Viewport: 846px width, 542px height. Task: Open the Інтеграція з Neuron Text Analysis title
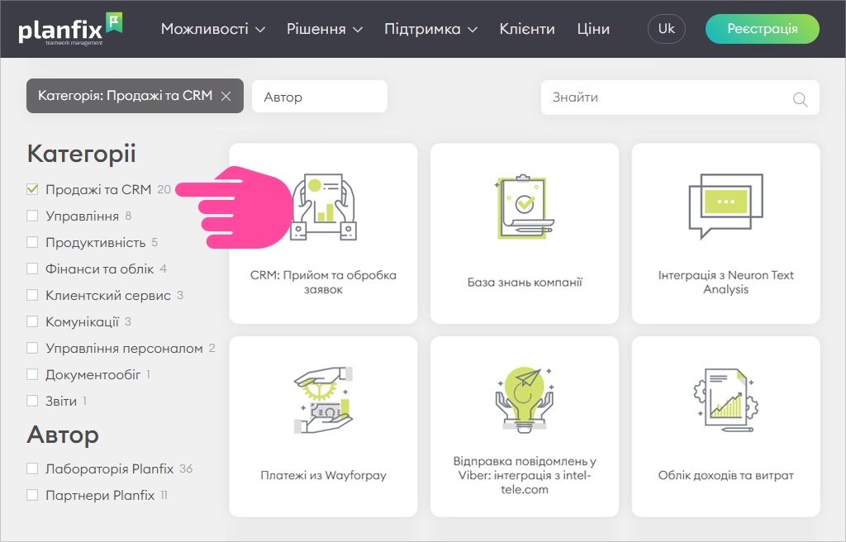click(725, 283)
